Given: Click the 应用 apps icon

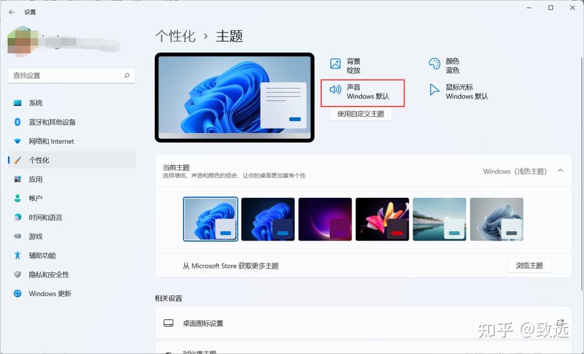Looking at the screenshot, I should tap(17, 179).
